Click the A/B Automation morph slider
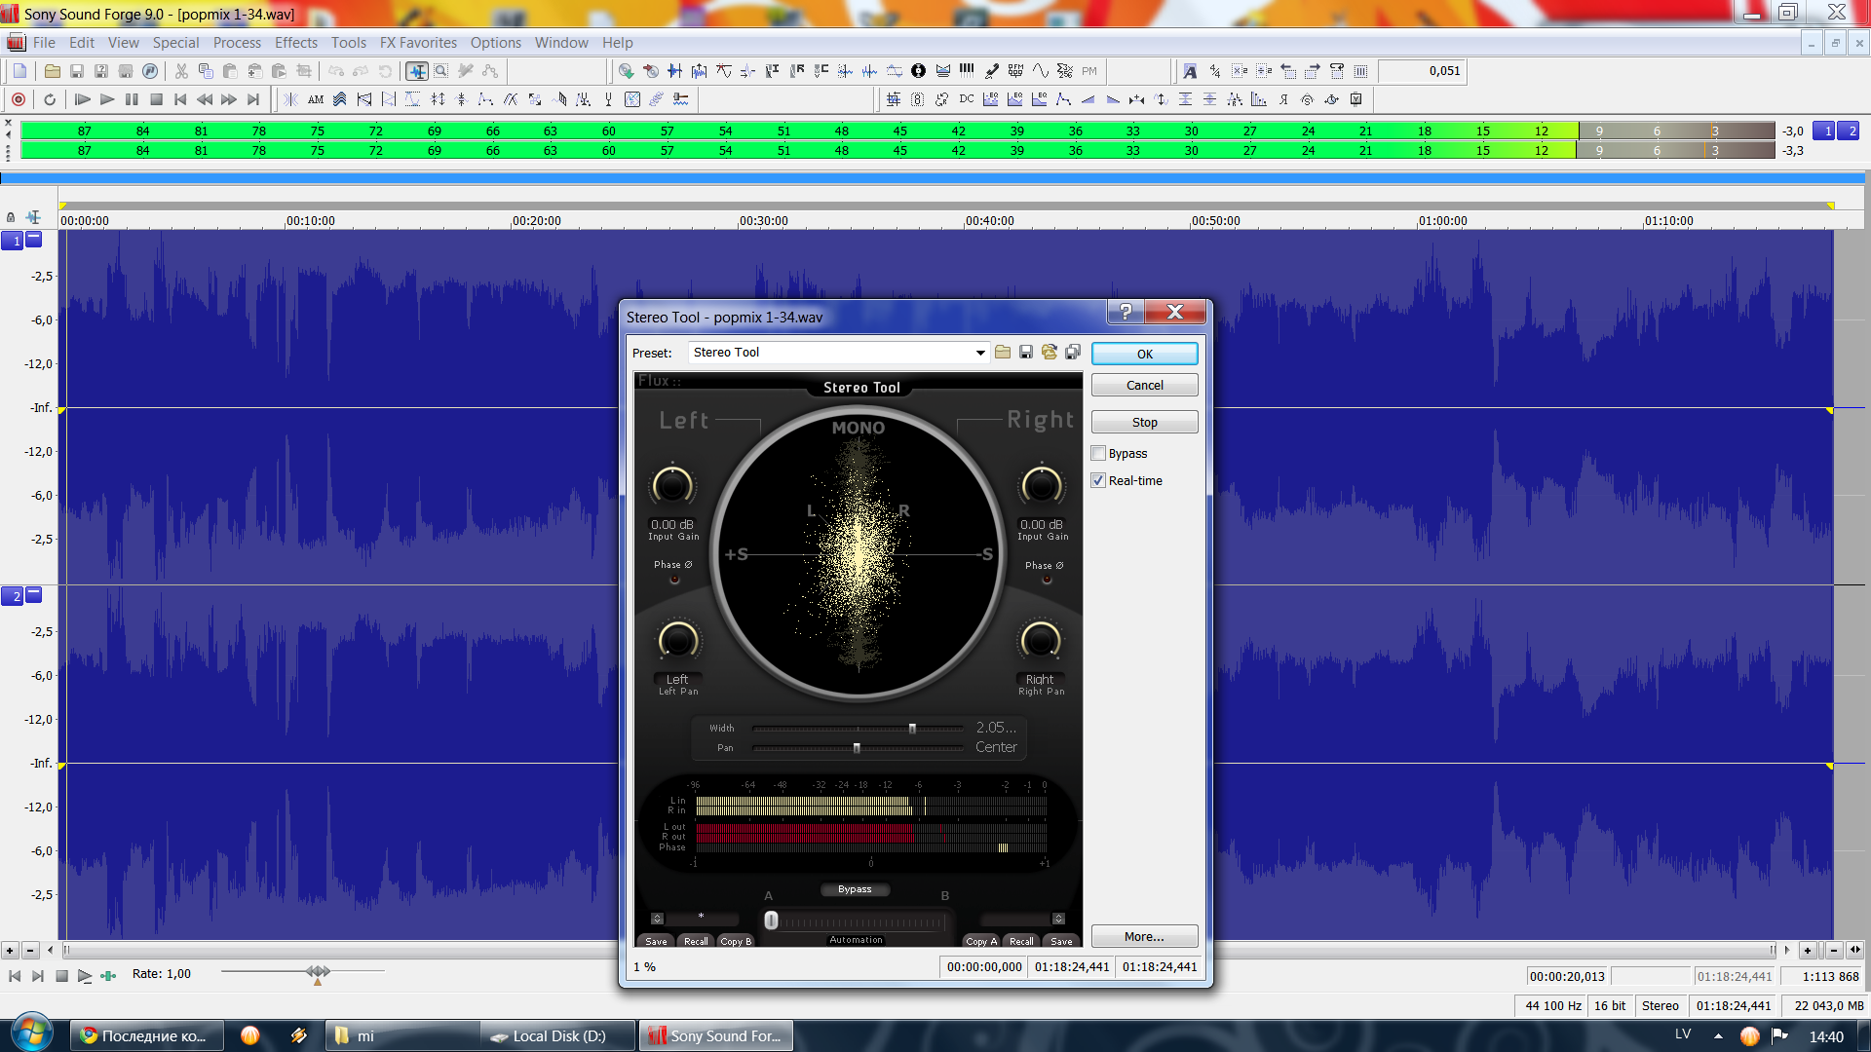The height and width of the screenshot is (1052, 1871). tap(771, 920)
